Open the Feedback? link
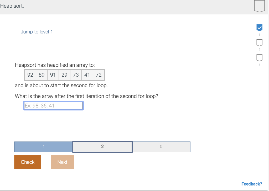Screen dimensions: 269x191 [x=252, y=184]
